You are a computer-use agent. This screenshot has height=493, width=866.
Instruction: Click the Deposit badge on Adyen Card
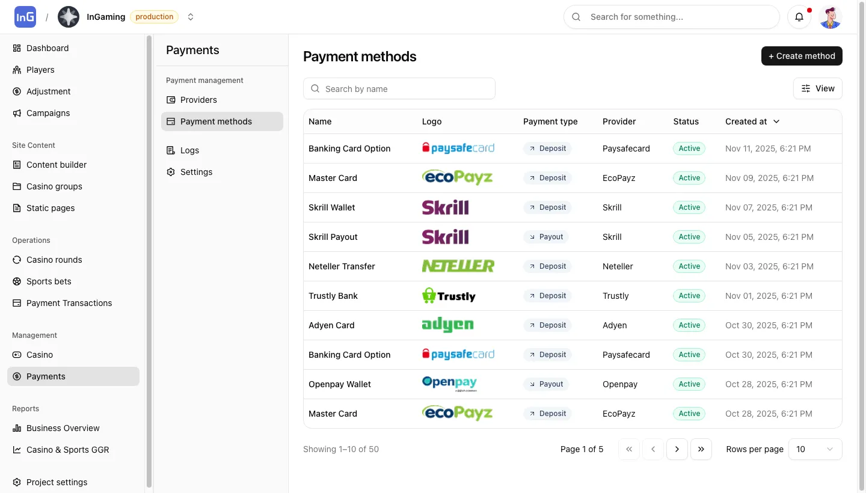coord(547,325)
